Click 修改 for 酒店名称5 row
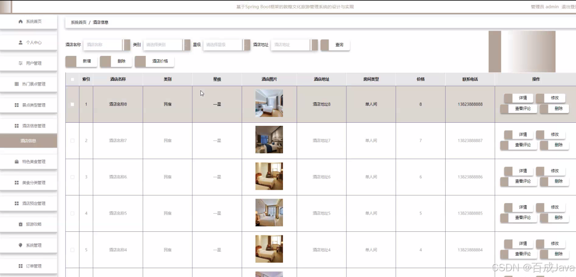 point(550,207)
